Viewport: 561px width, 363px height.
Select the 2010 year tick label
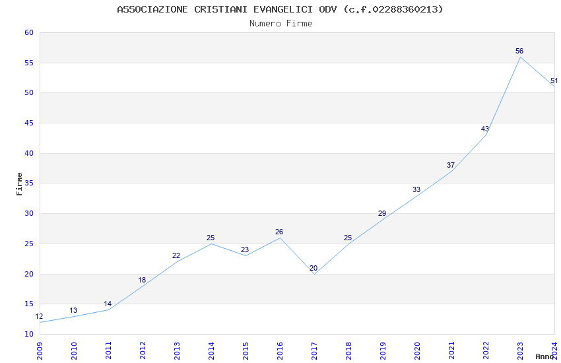pos(74,351)
